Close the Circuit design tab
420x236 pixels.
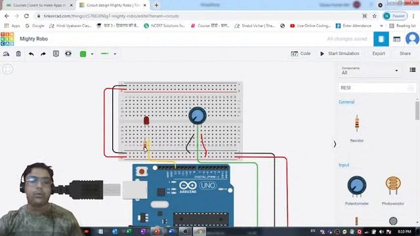click(145, 5)
